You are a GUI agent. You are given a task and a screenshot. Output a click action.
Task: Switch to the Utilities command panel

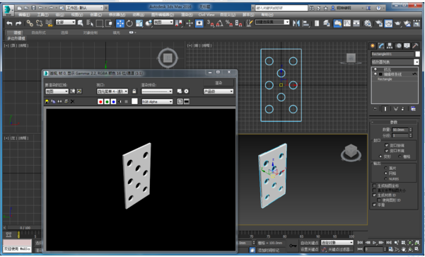click(415, 45)
